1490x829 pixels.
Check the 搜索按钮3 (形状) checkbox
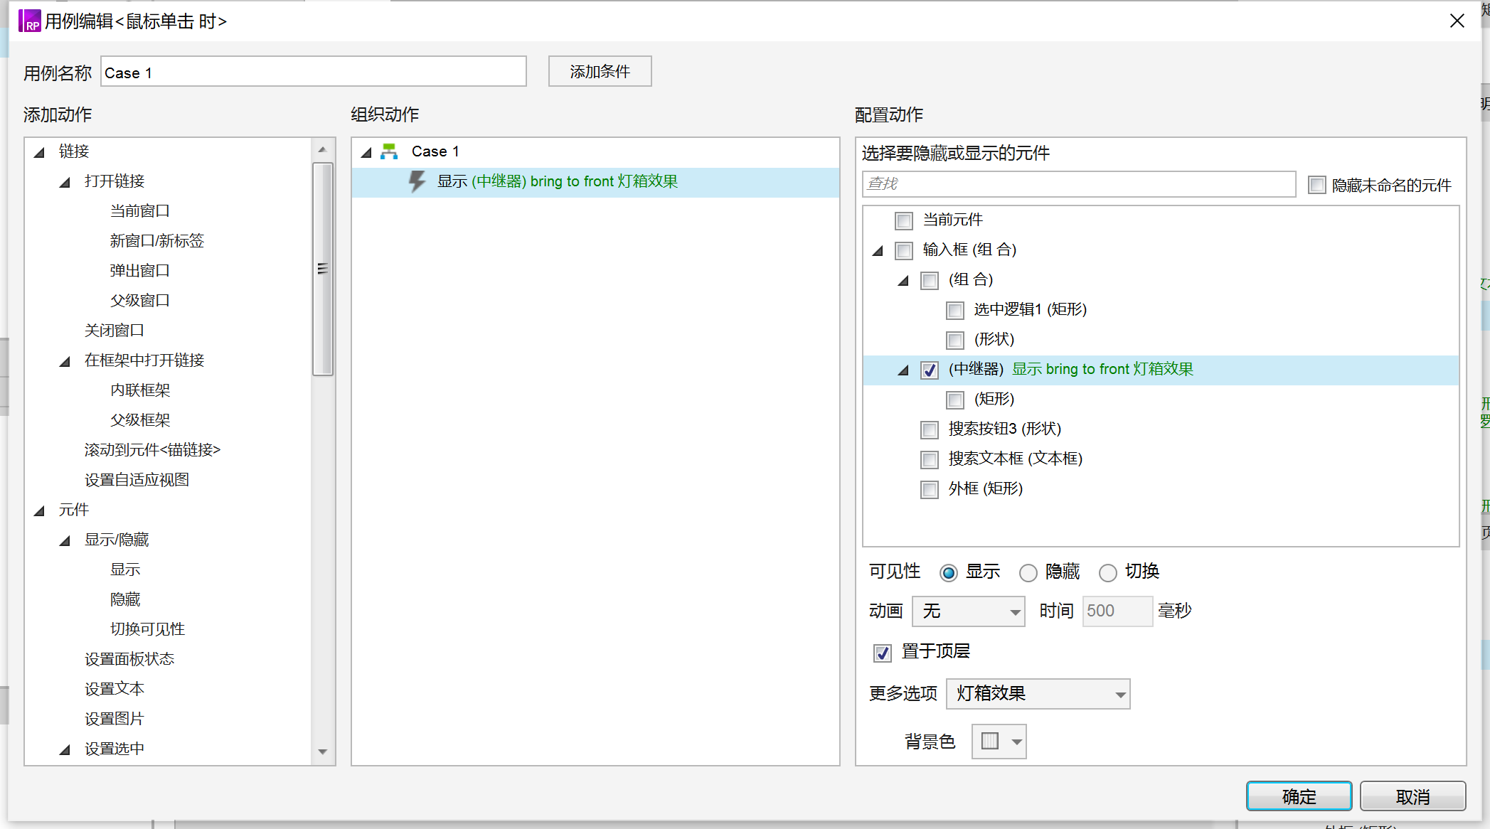click(930, 429)
